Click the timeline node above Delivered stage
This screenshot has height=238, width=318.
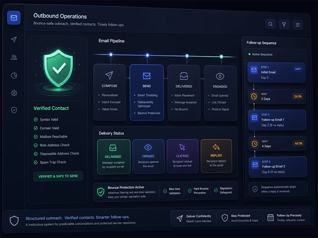pos(187,56)
